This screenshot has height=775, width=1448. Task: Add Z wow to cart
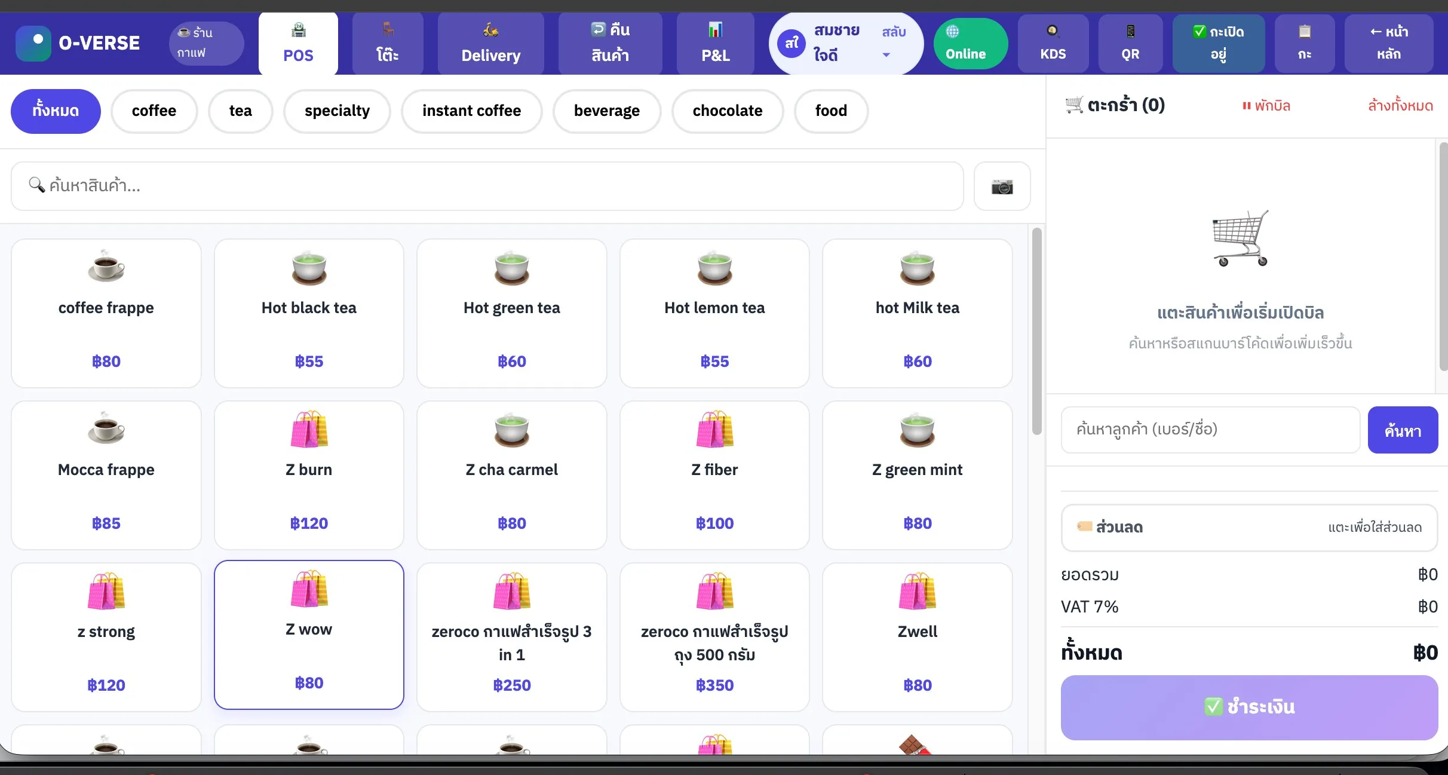(309, 635)
